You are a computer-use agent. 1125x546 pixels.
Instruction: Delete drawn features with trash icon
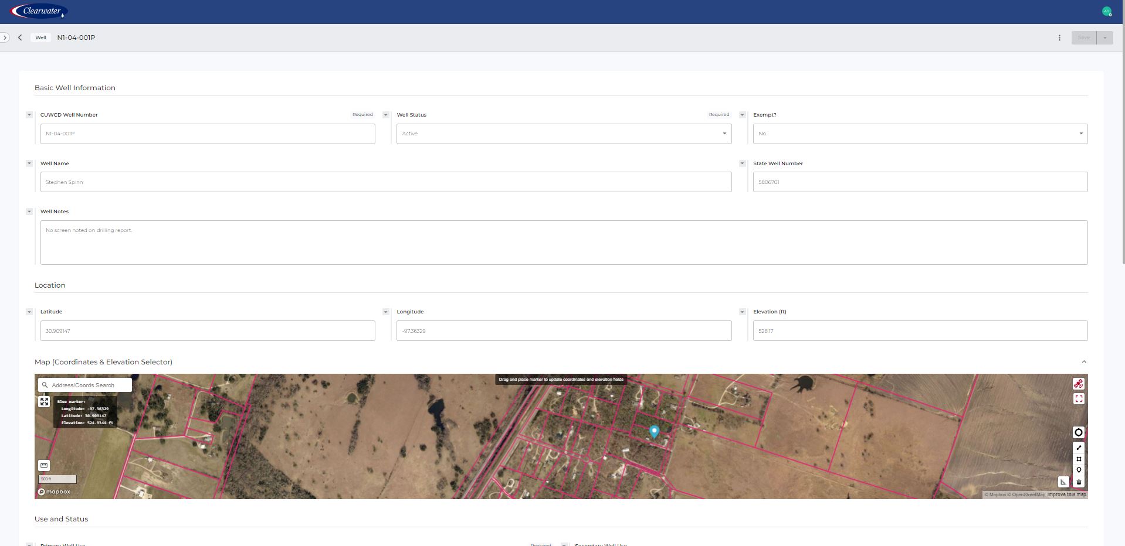click(x=1078, y=482)
